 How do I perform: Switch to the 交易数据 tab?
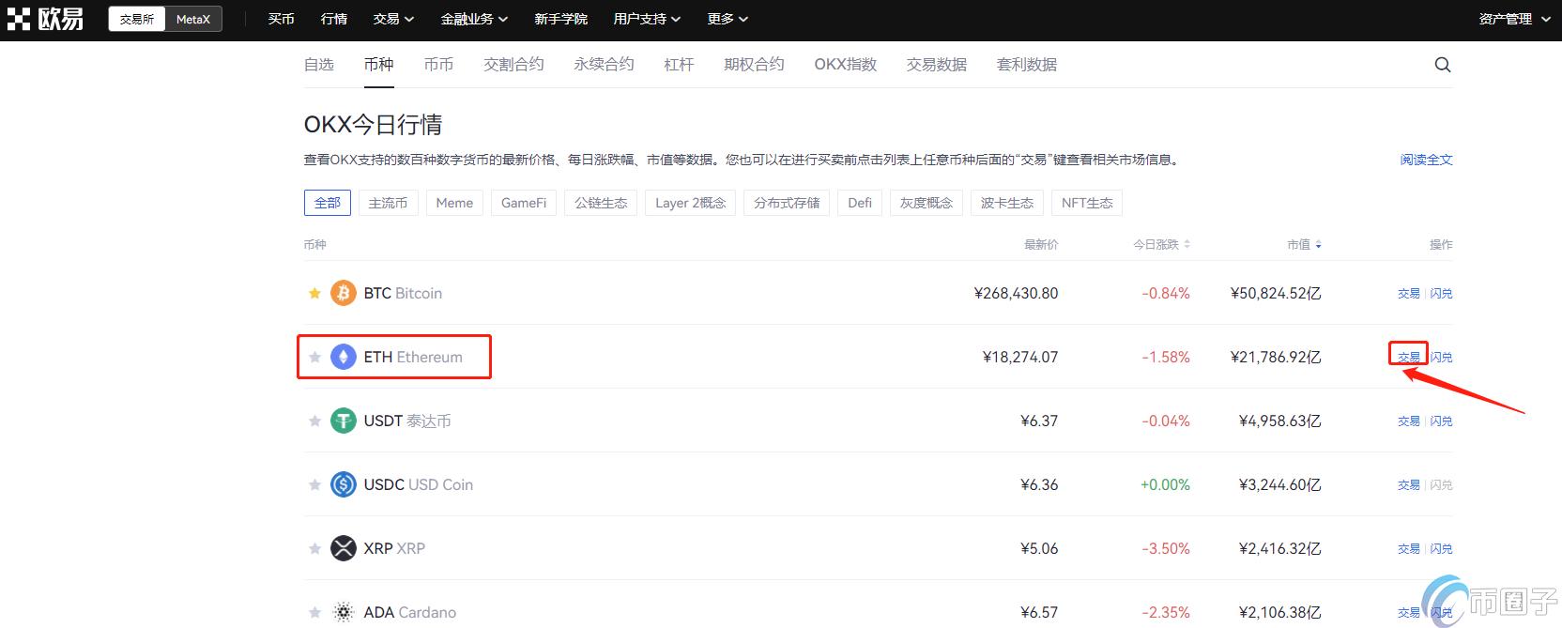click(x=937, y=65)
